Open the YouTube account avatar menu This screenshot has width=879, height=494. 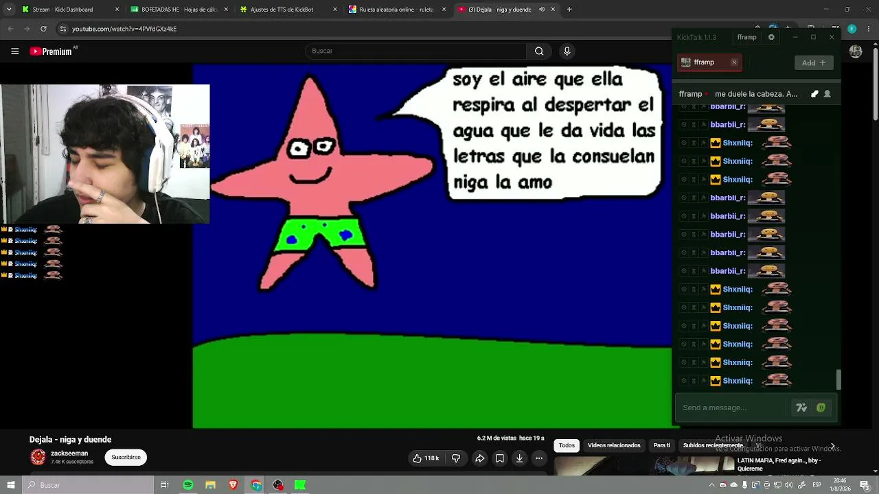coord(856,51)
